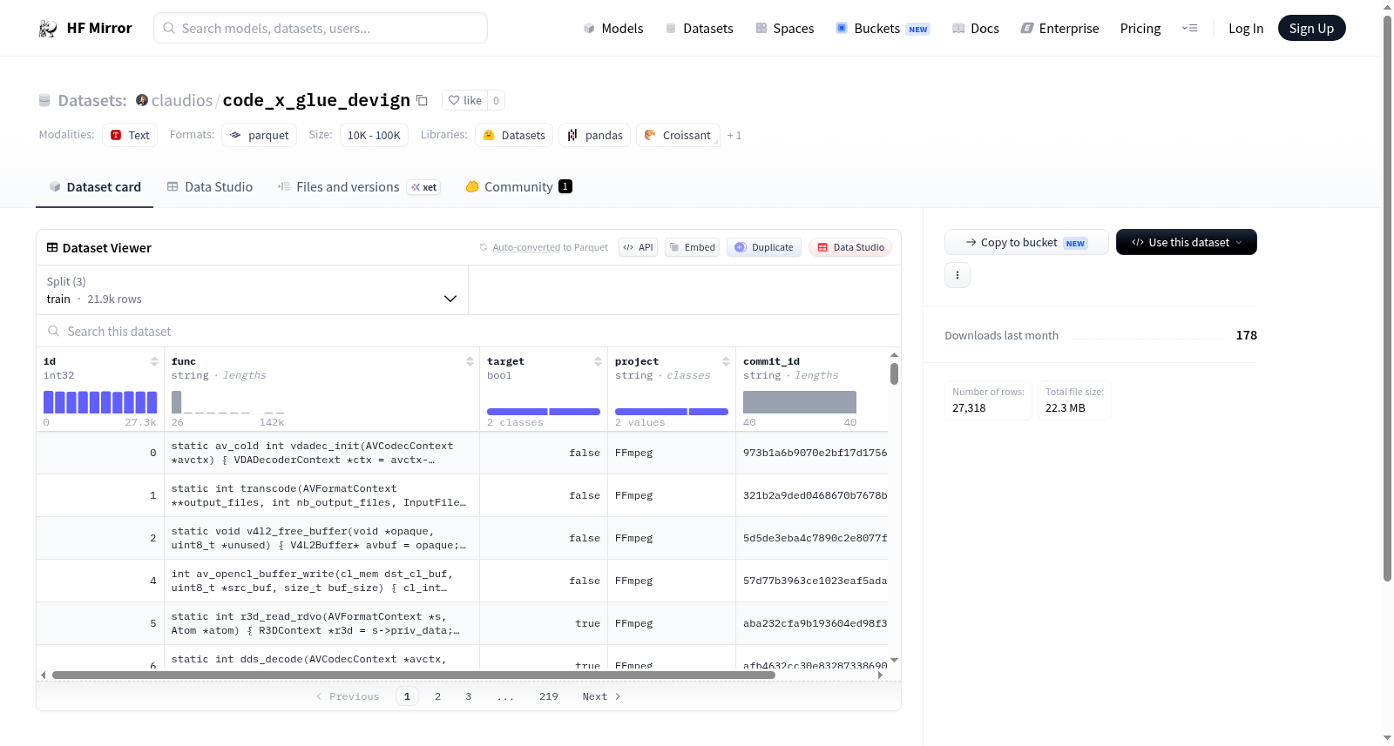Click the row with static av_cold int vdadec_init

coord(462,453)
